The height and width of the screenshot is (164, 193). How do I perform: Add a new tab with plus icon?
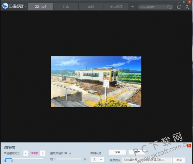(132, 6)
